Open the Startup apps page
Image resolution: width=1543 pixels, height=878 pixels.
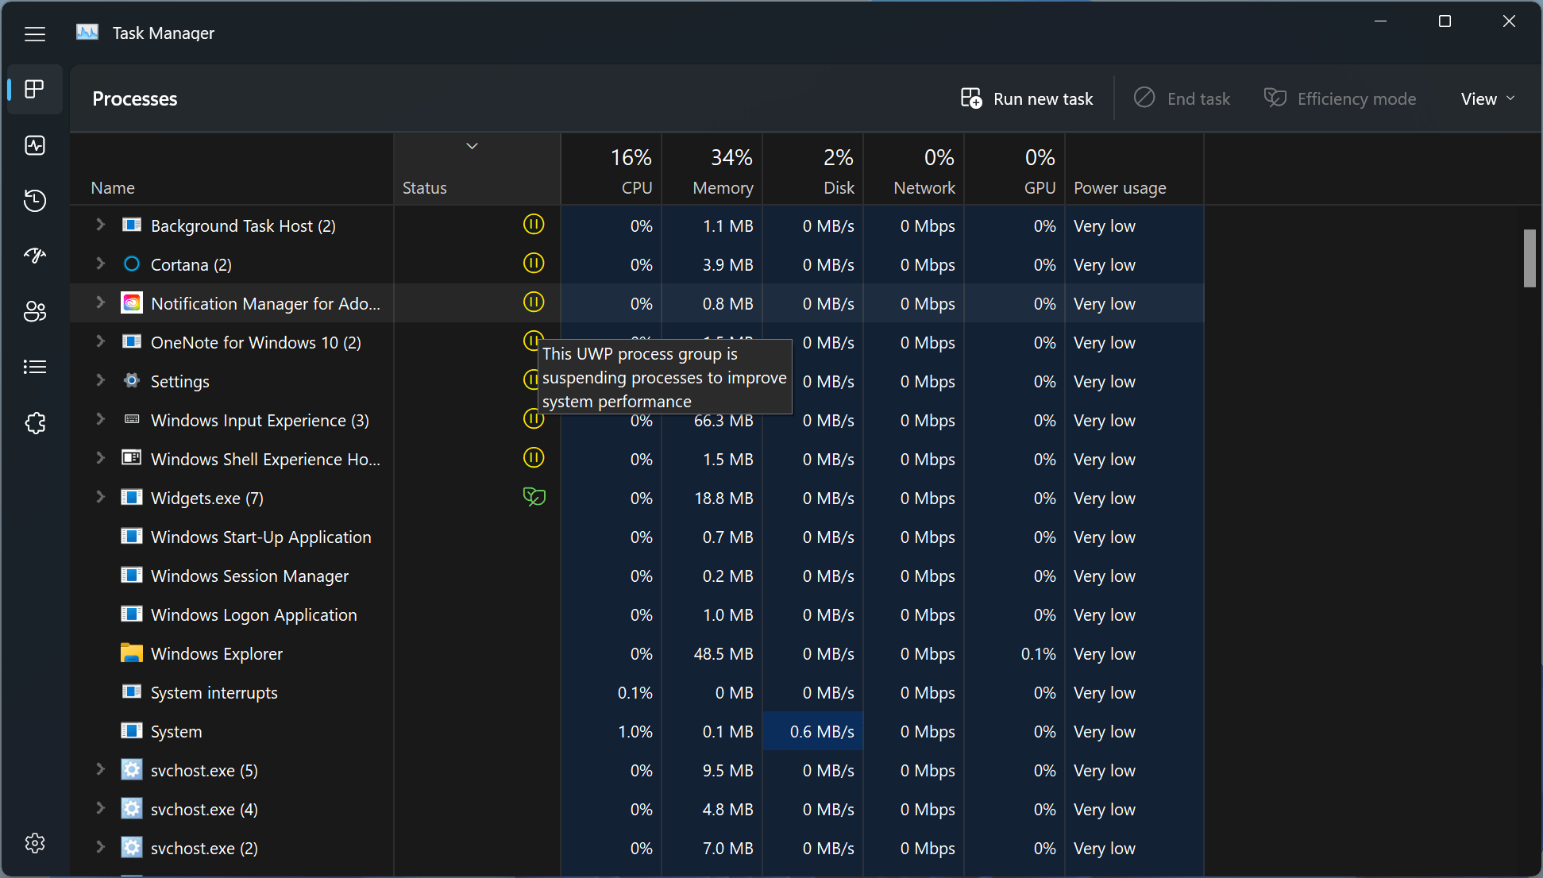(35, 256)
